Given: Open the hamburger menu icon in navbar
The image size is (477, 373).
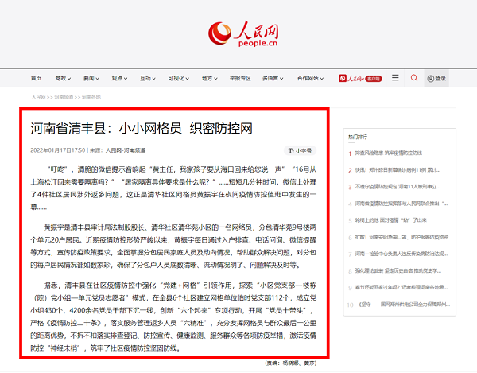Looking at the screenshot, I should click(395, 78).
